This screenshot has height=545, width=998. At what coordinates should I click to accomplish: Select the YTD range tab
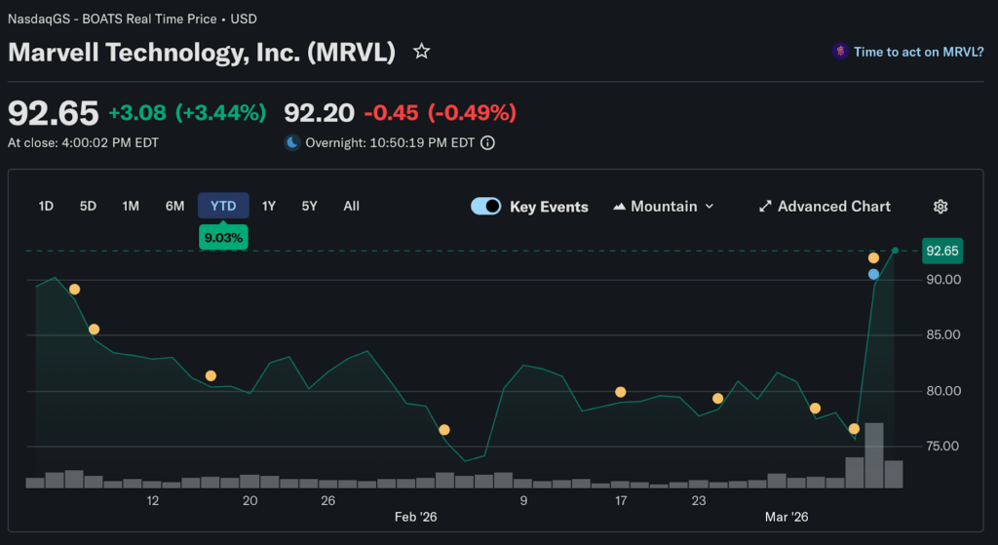(x=223, y=206)
